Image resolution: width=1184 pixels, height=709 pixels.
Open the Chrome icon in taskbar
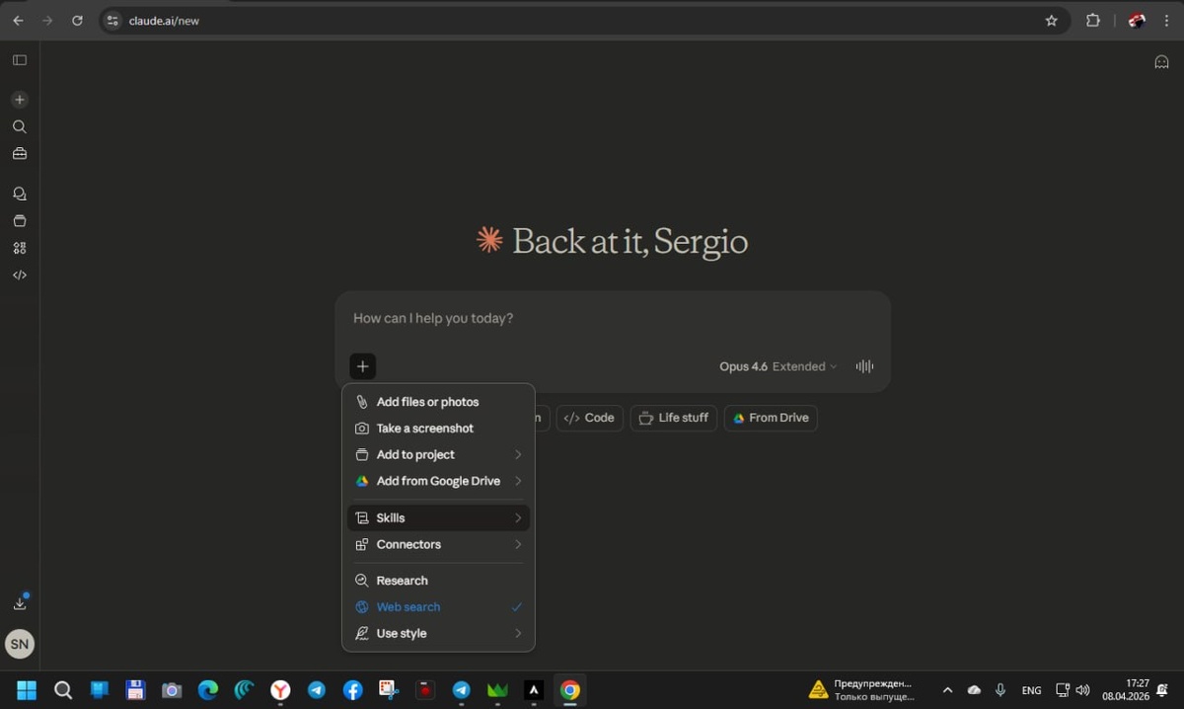pos(569,690)
